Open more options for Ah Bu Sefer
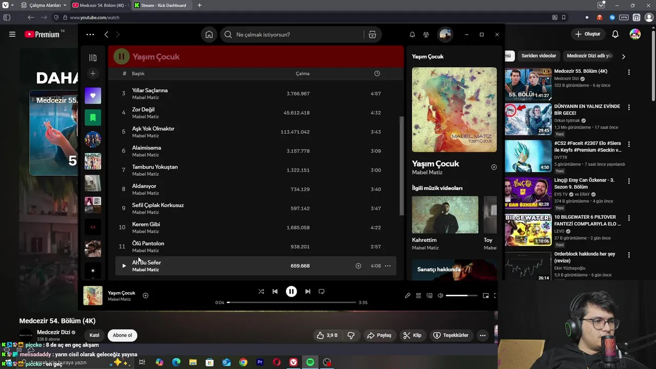656x369 pixels. 388,265
